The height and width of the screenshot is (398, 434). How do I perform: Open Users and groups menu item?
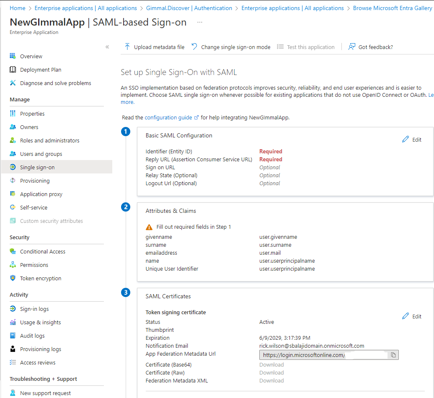tap(41, 154)
